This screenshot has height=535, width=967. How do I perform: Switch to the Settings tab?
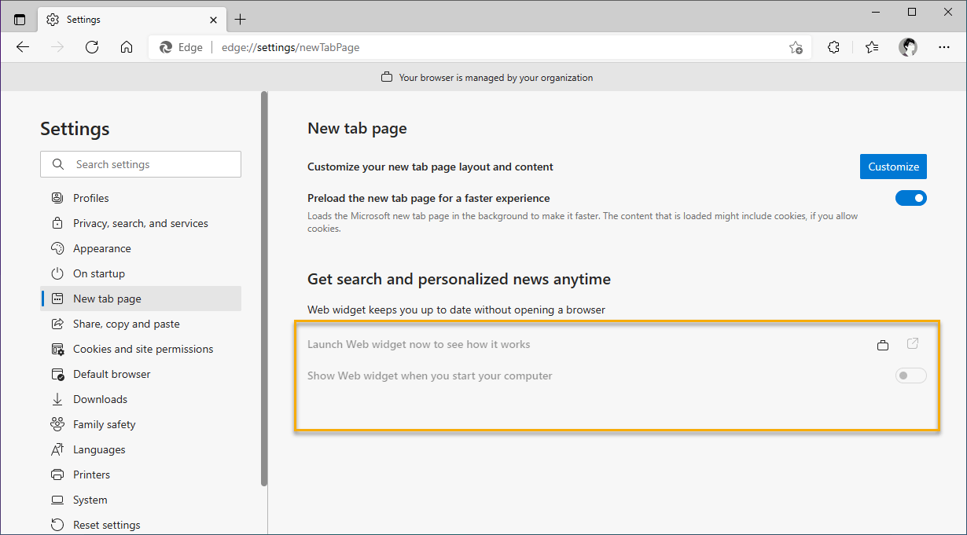[118, 19]
